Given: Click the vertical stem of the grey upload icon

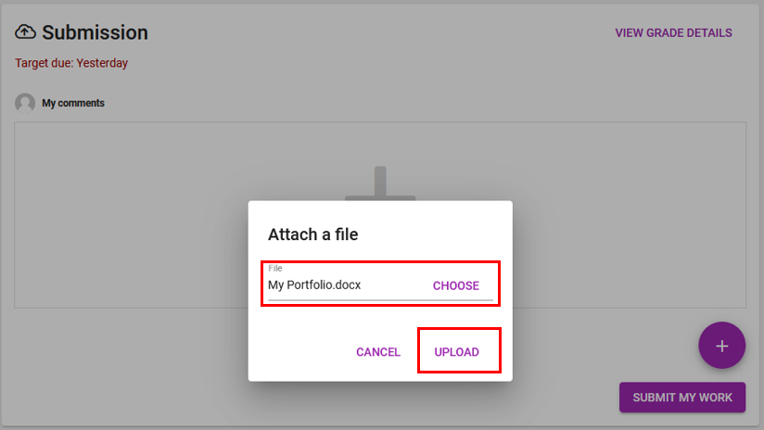Looking at the screenshot, I should (380, 181).
